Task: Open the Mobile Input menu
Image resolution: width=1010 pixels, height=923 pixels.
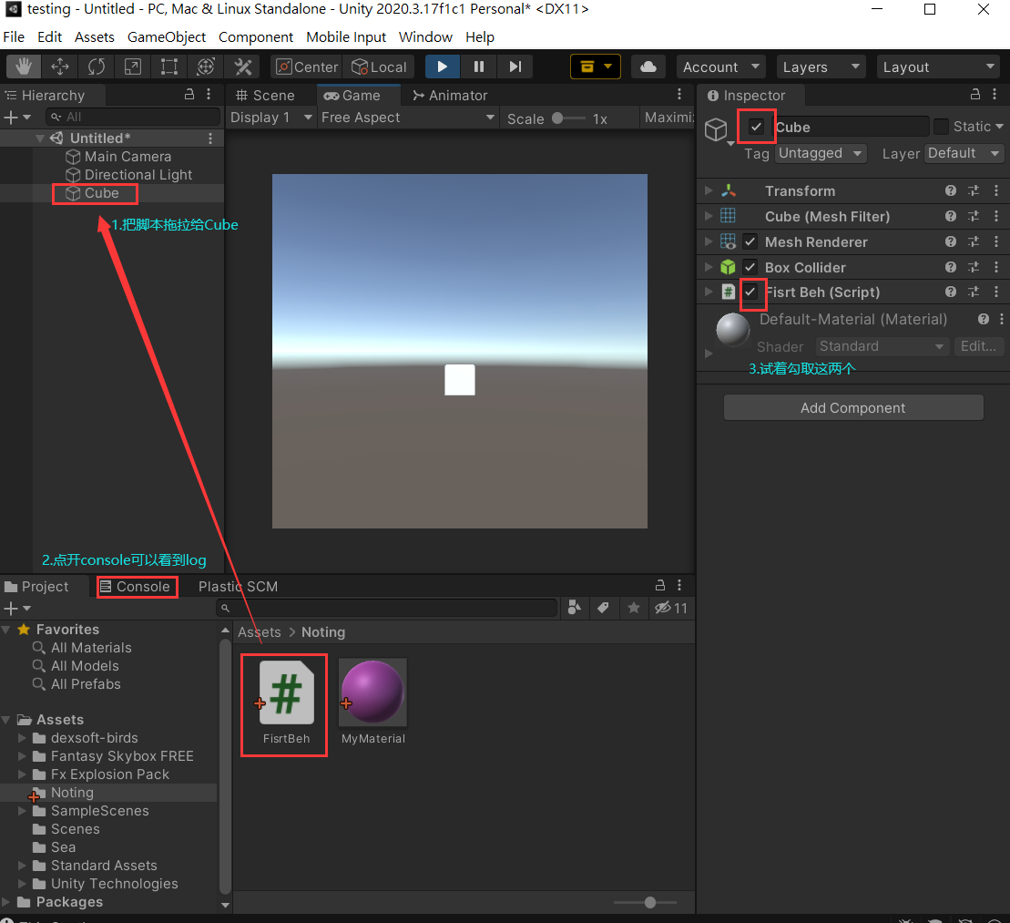Action: [x=346, y=36]
